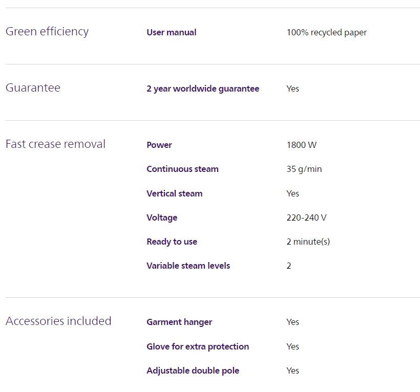Click the Power specification label

click(159, 145)
